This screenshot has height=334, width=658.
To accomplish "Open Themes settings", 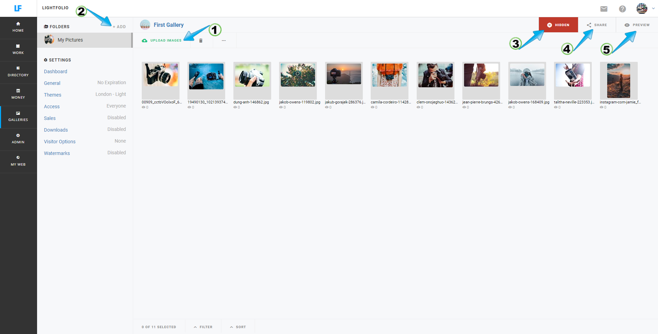I will click(53, 95).
